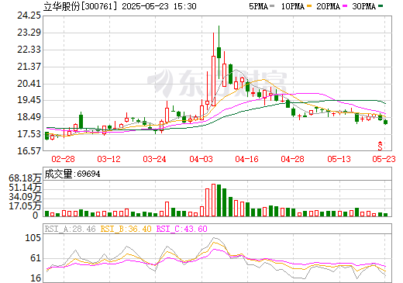Click the 05-23 date label
The image size is (403, 283).
[384, 159]
